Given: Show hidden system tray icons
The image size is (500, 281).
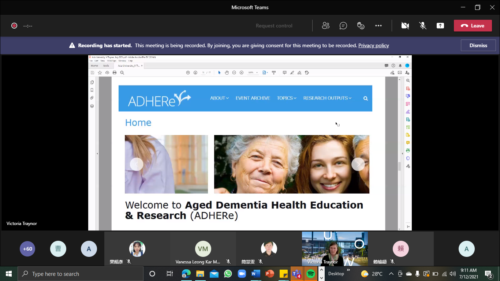Looking at the screenshot, I should (391, 274).
